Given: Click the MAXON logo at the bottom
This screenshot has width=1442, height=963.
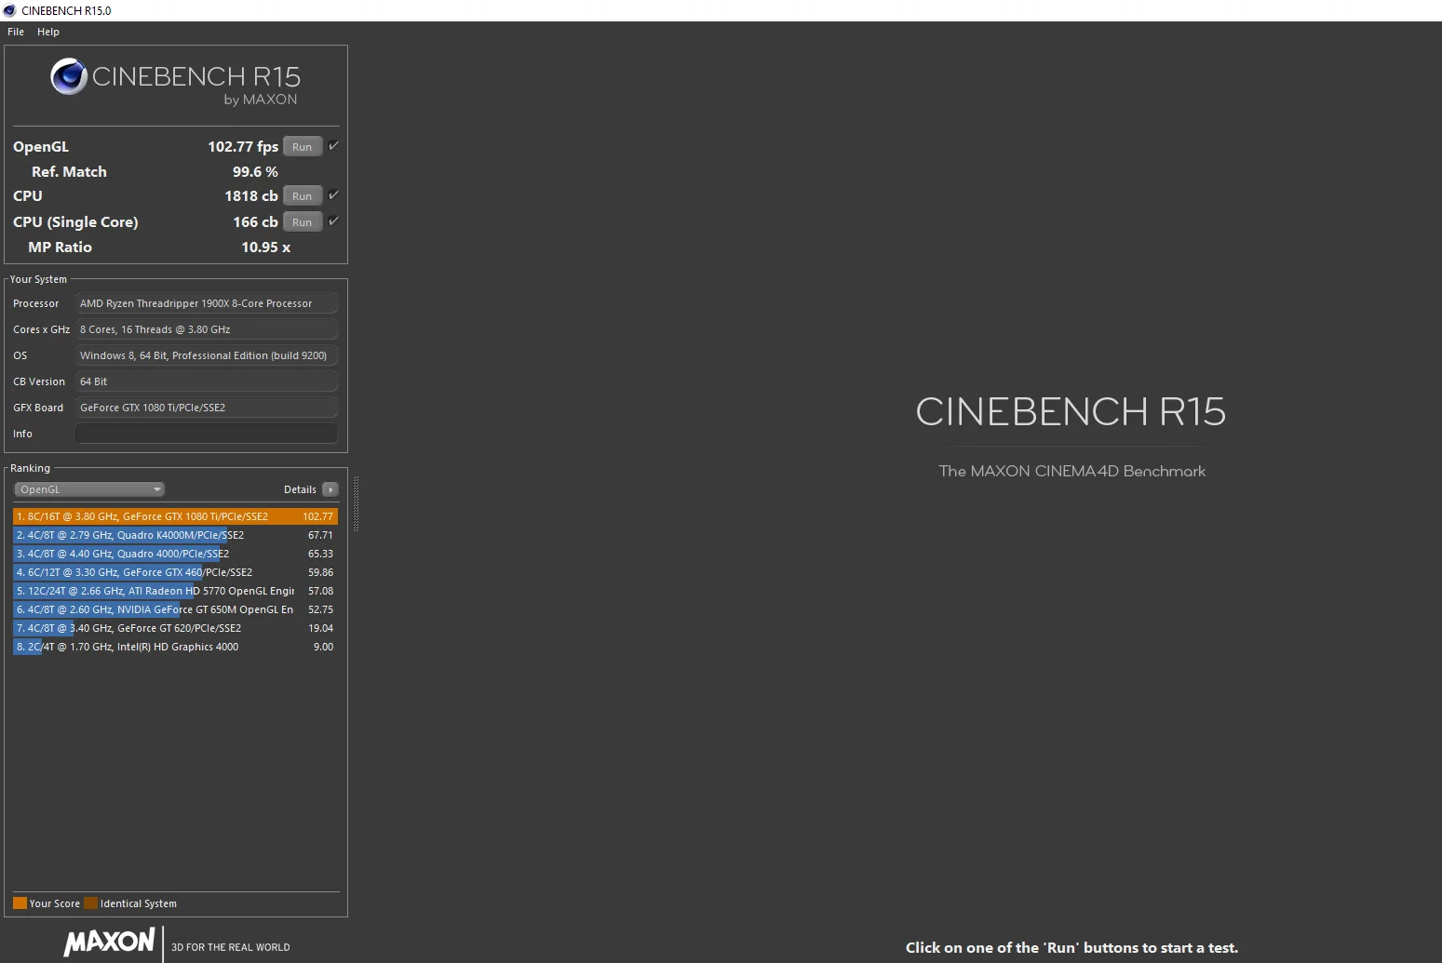Looking at the screenshot, I should pyautogui.click(x=109, y=942).
